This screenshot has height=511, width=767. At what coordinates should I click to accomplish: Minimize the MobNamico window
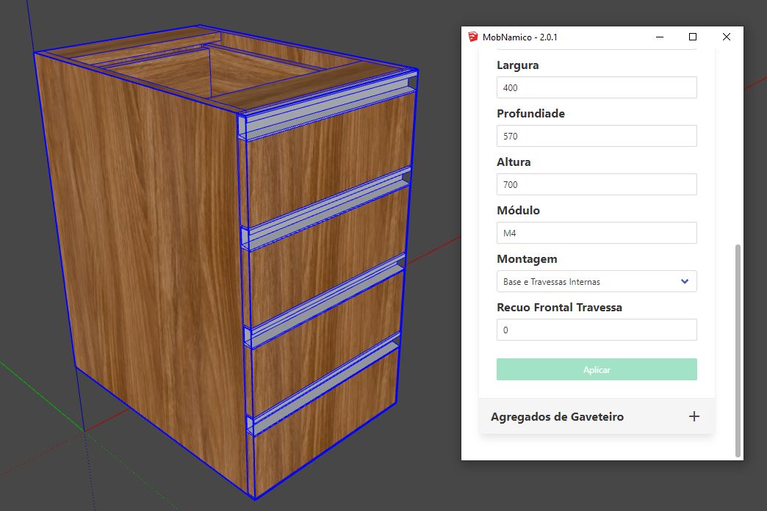click(659, 37)
